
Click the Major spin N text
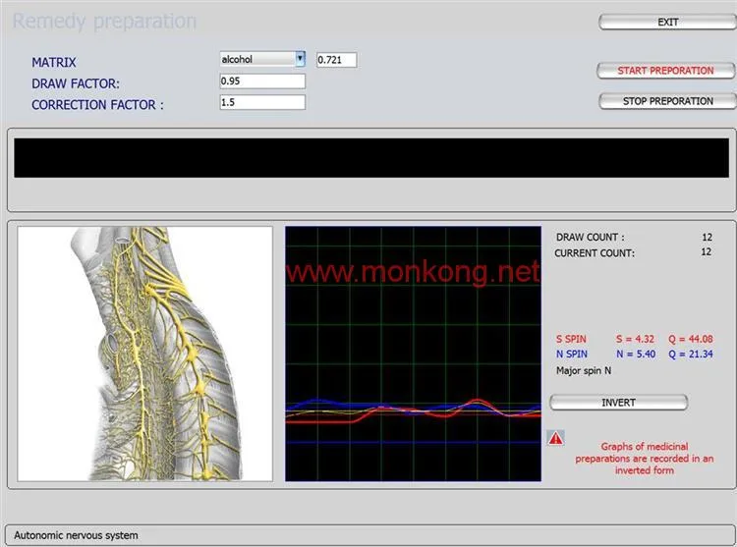[584, 370]
